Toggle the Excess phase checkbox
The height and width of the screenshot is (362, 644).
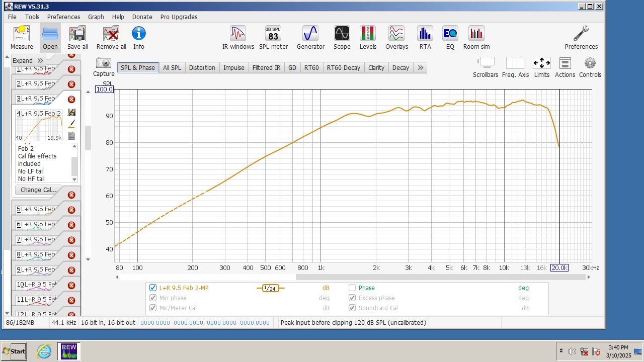pos(352,298)
